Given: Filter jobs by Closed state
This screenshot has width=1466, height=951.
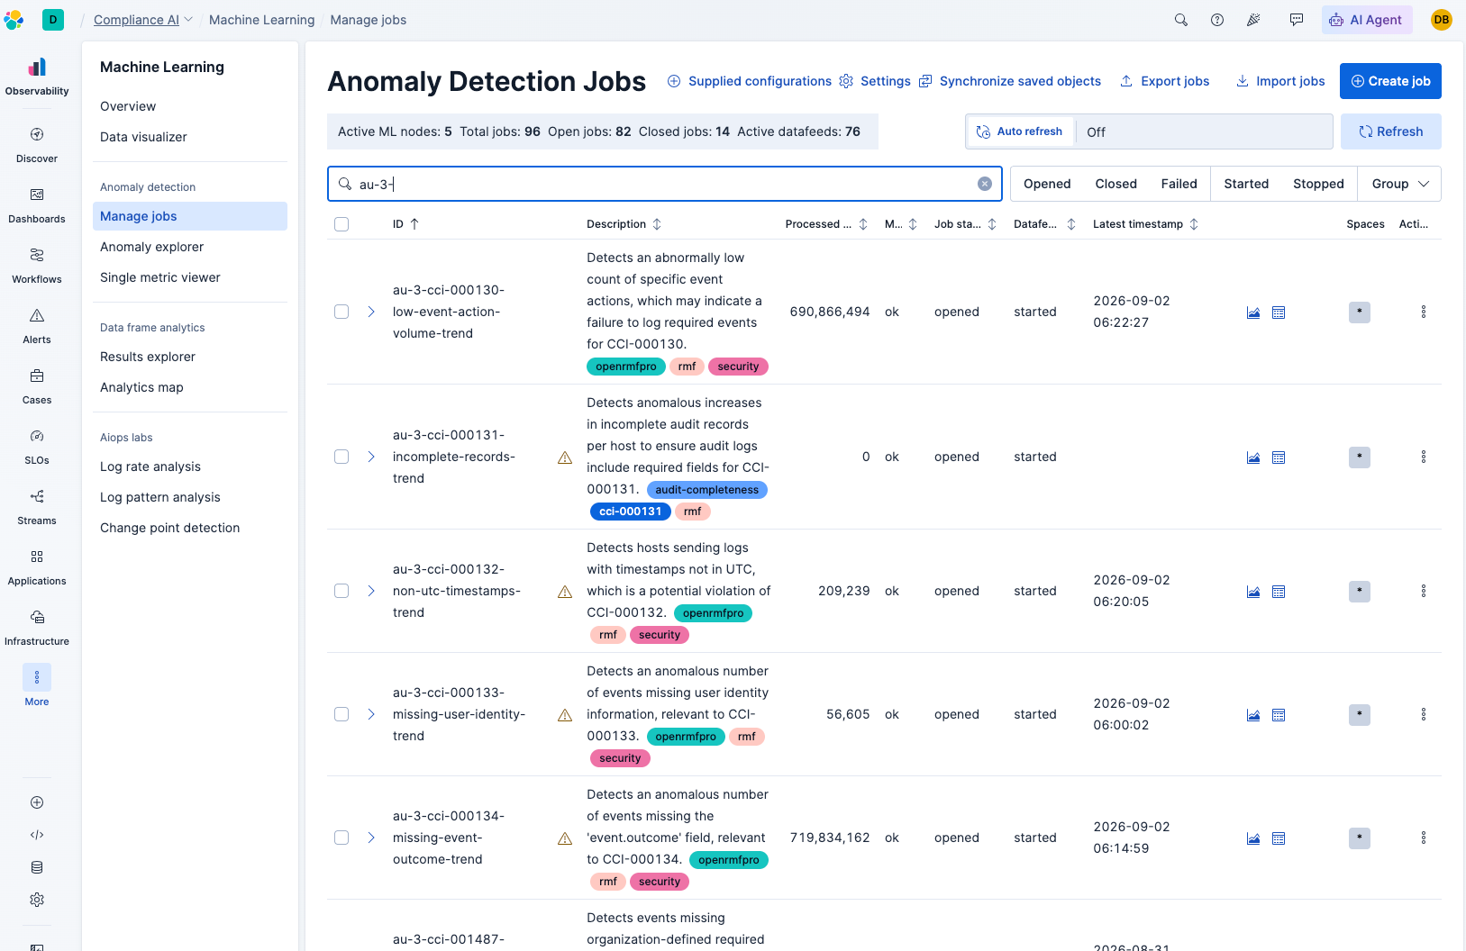Looking at the screenshot, I should [1115, 184].
